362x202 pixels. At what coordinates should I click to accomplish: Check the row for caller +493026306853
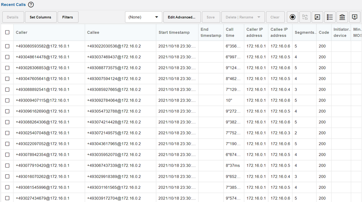[7, 68]
